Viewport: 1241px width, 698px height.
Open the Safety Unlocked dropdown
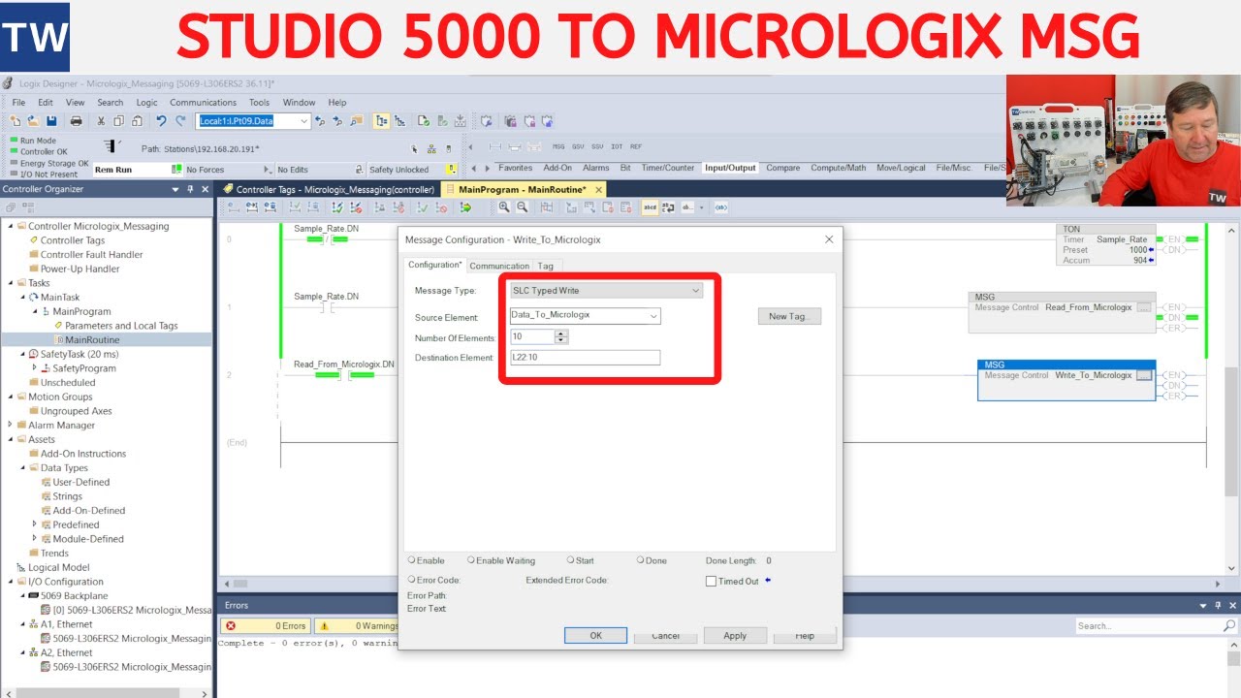(451, 170)
